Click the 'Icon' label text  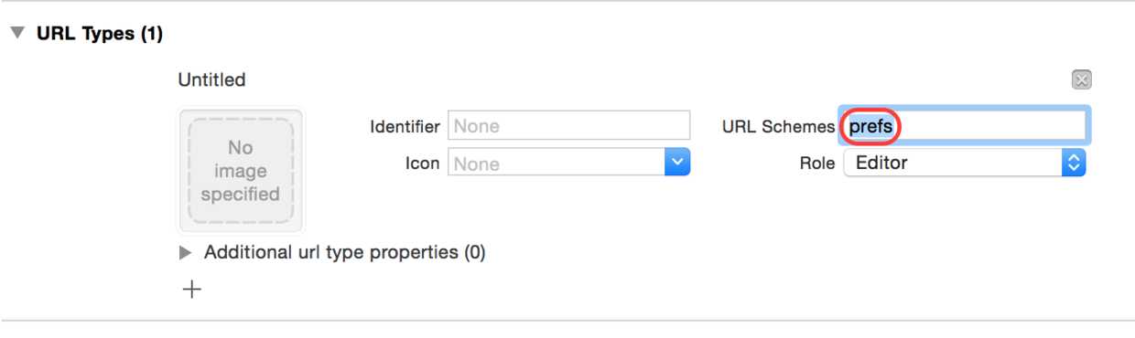click(422, 164)
